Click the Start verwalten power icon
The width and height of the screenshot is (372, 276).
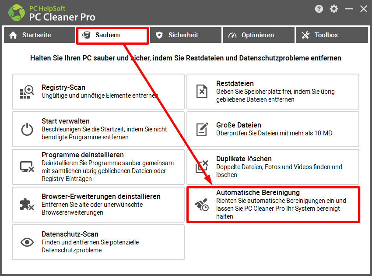click(27, 129)
